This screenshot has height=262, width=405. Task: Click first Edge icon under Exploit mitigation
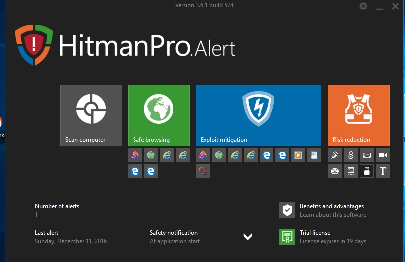[x=267, y=155]
